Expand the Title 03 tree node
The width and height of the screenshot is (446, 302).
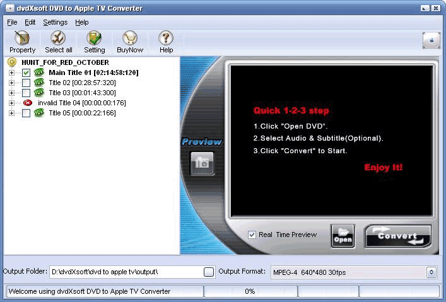[x=11, y=93]
